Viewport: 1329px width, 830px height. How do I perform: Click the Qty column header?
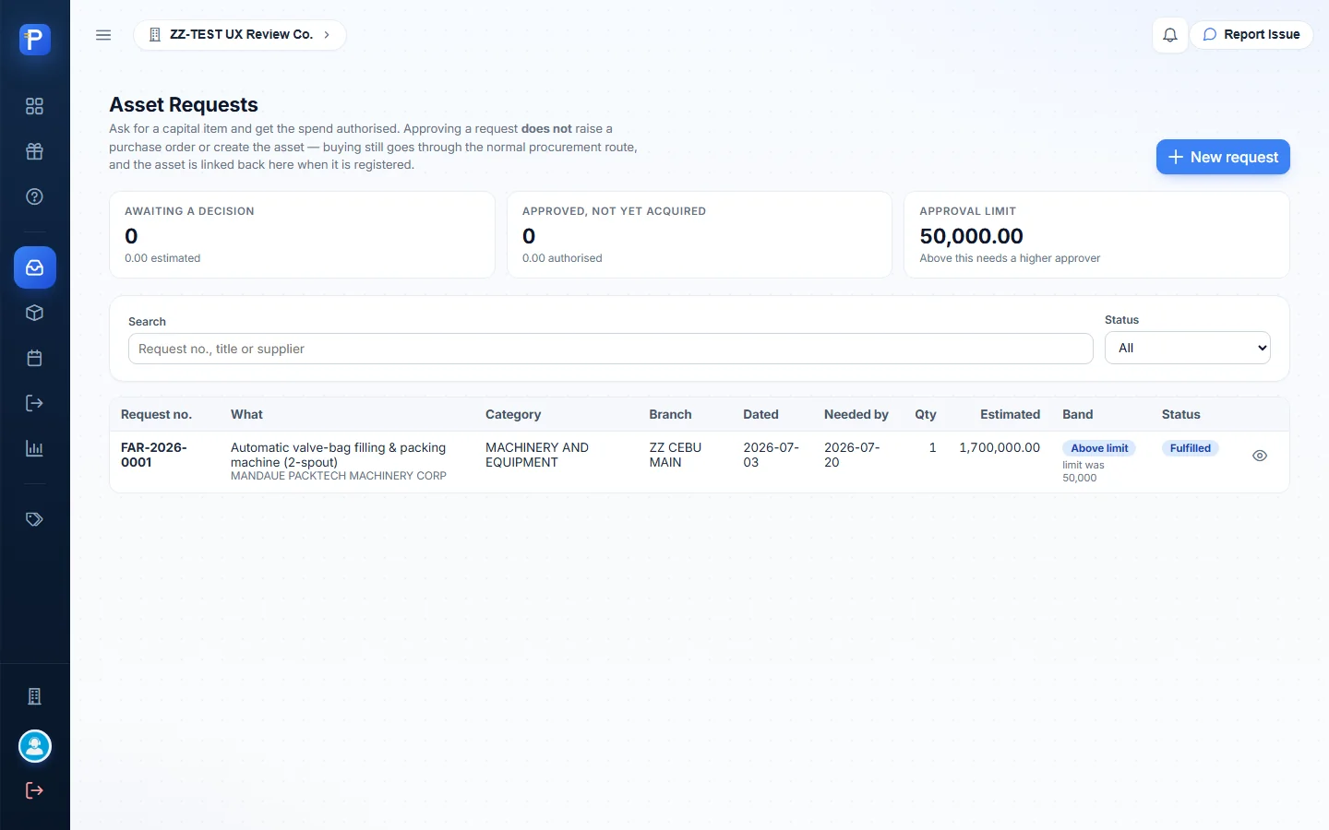coord(926,414)
